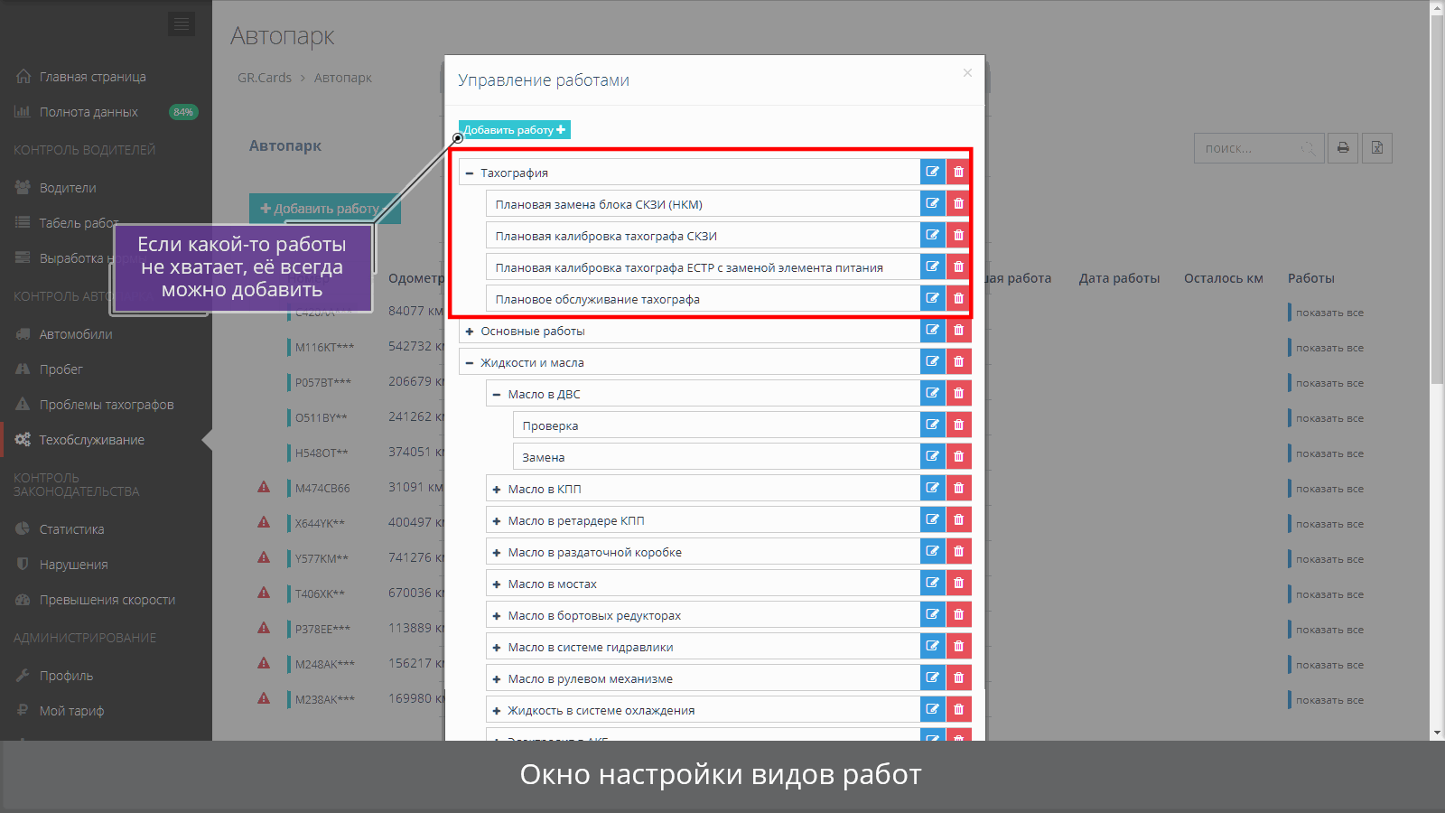
Task: Delete the Проверка work item
Action: click(958, 425)
